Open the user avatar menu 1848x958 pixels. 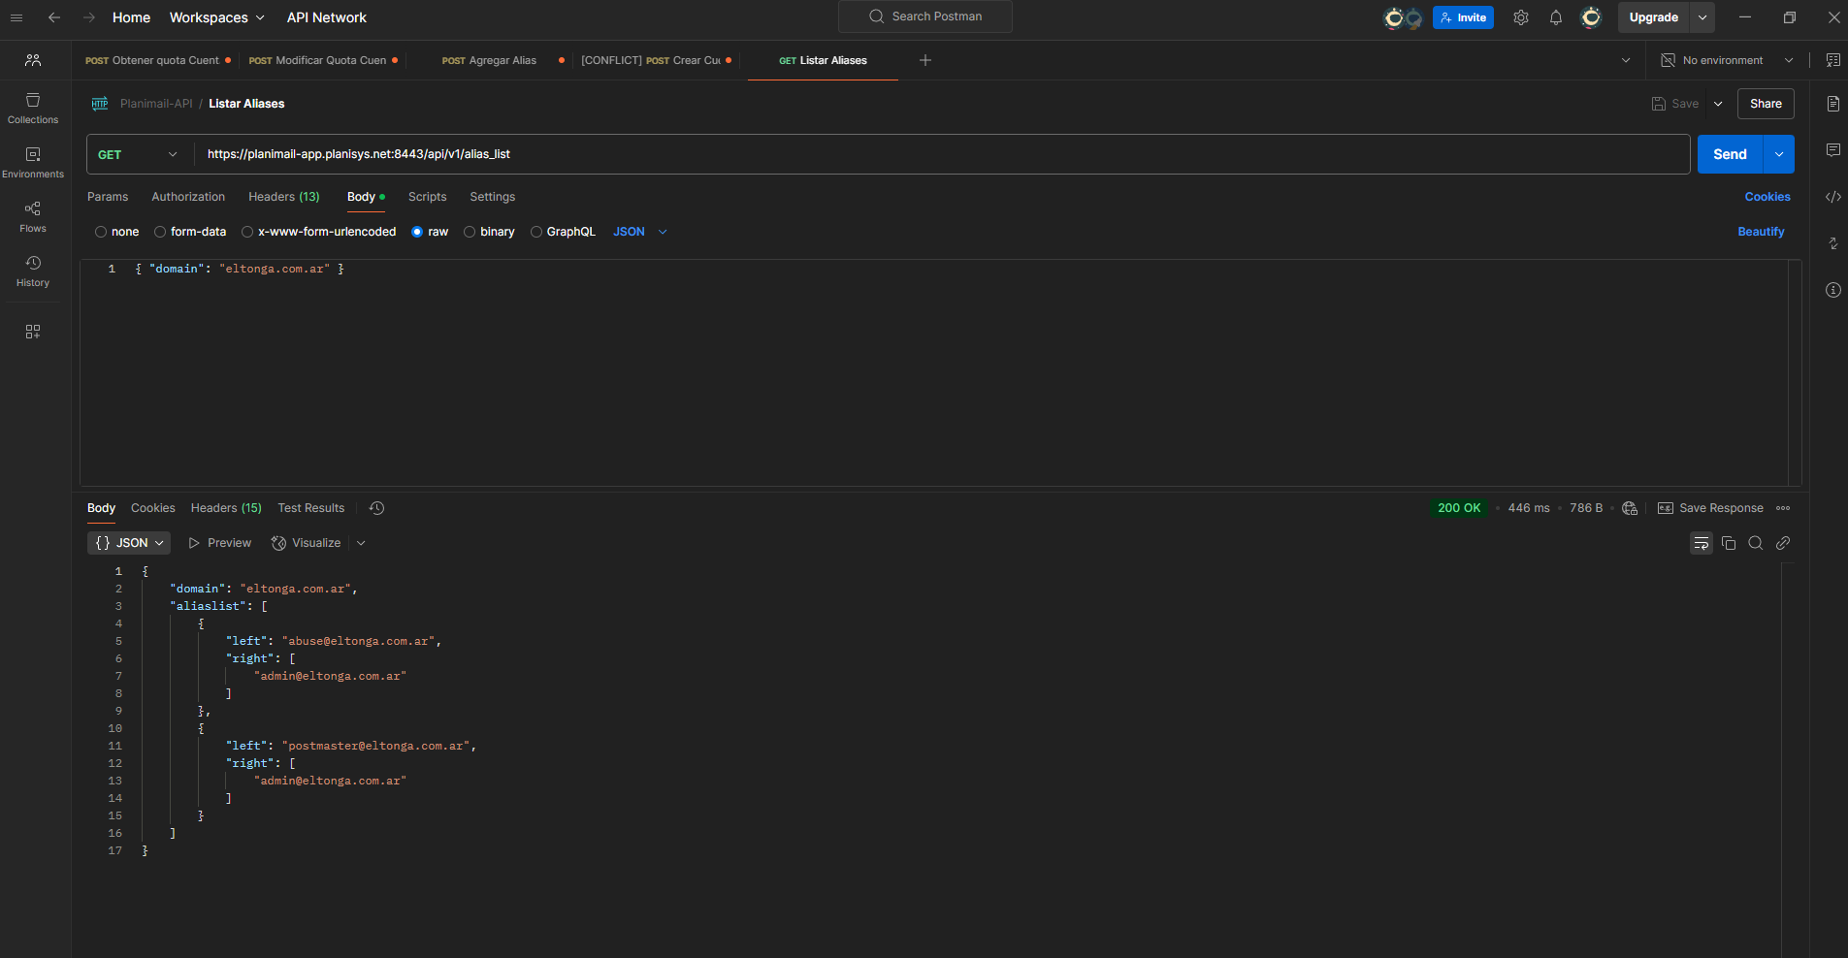[1591, 17]
